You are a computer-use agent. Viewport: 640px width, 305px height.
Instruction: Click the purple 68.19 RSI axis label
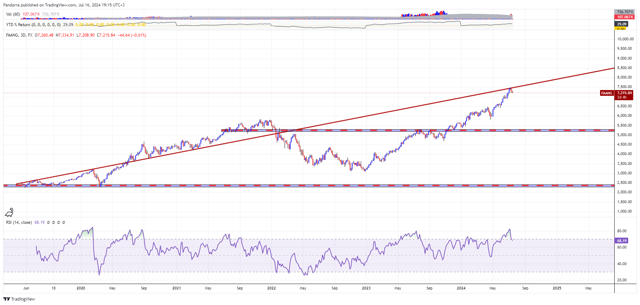[622, 241]
